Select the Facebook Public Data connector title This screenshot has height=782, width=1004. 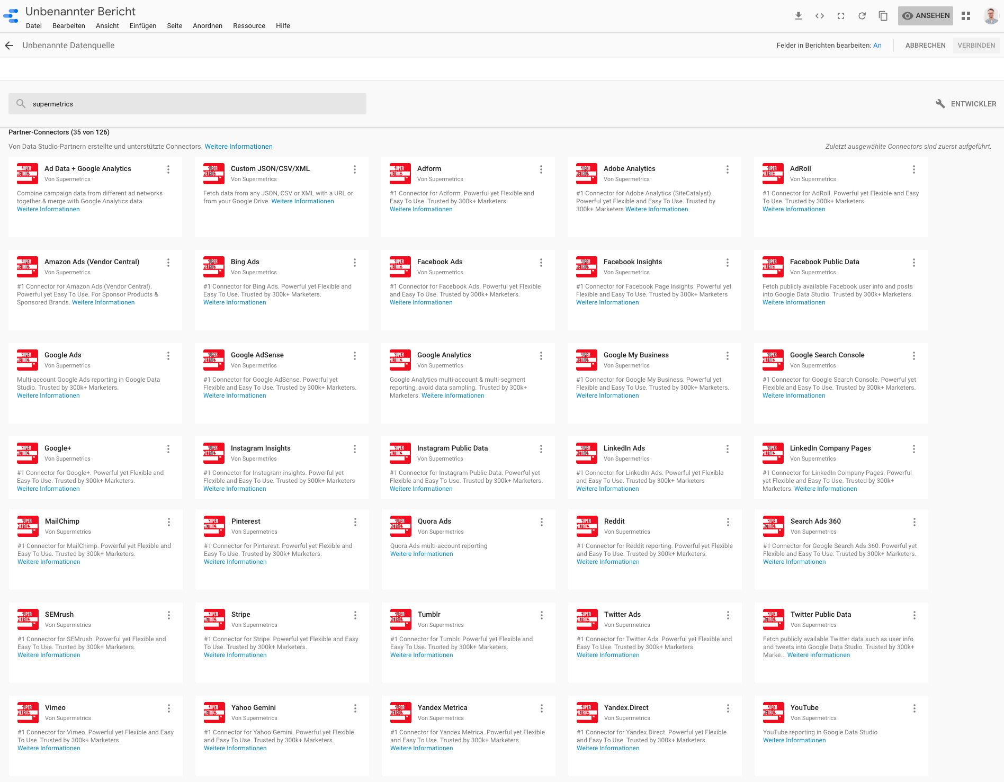pos(824,262)
